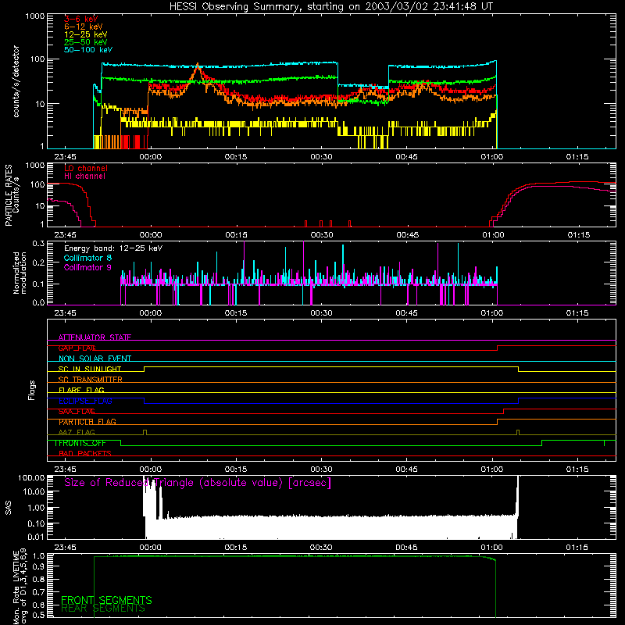Screen dimensions: 625x625
Task: Select the 3-6 keV legend label
Action: point(81,19)
